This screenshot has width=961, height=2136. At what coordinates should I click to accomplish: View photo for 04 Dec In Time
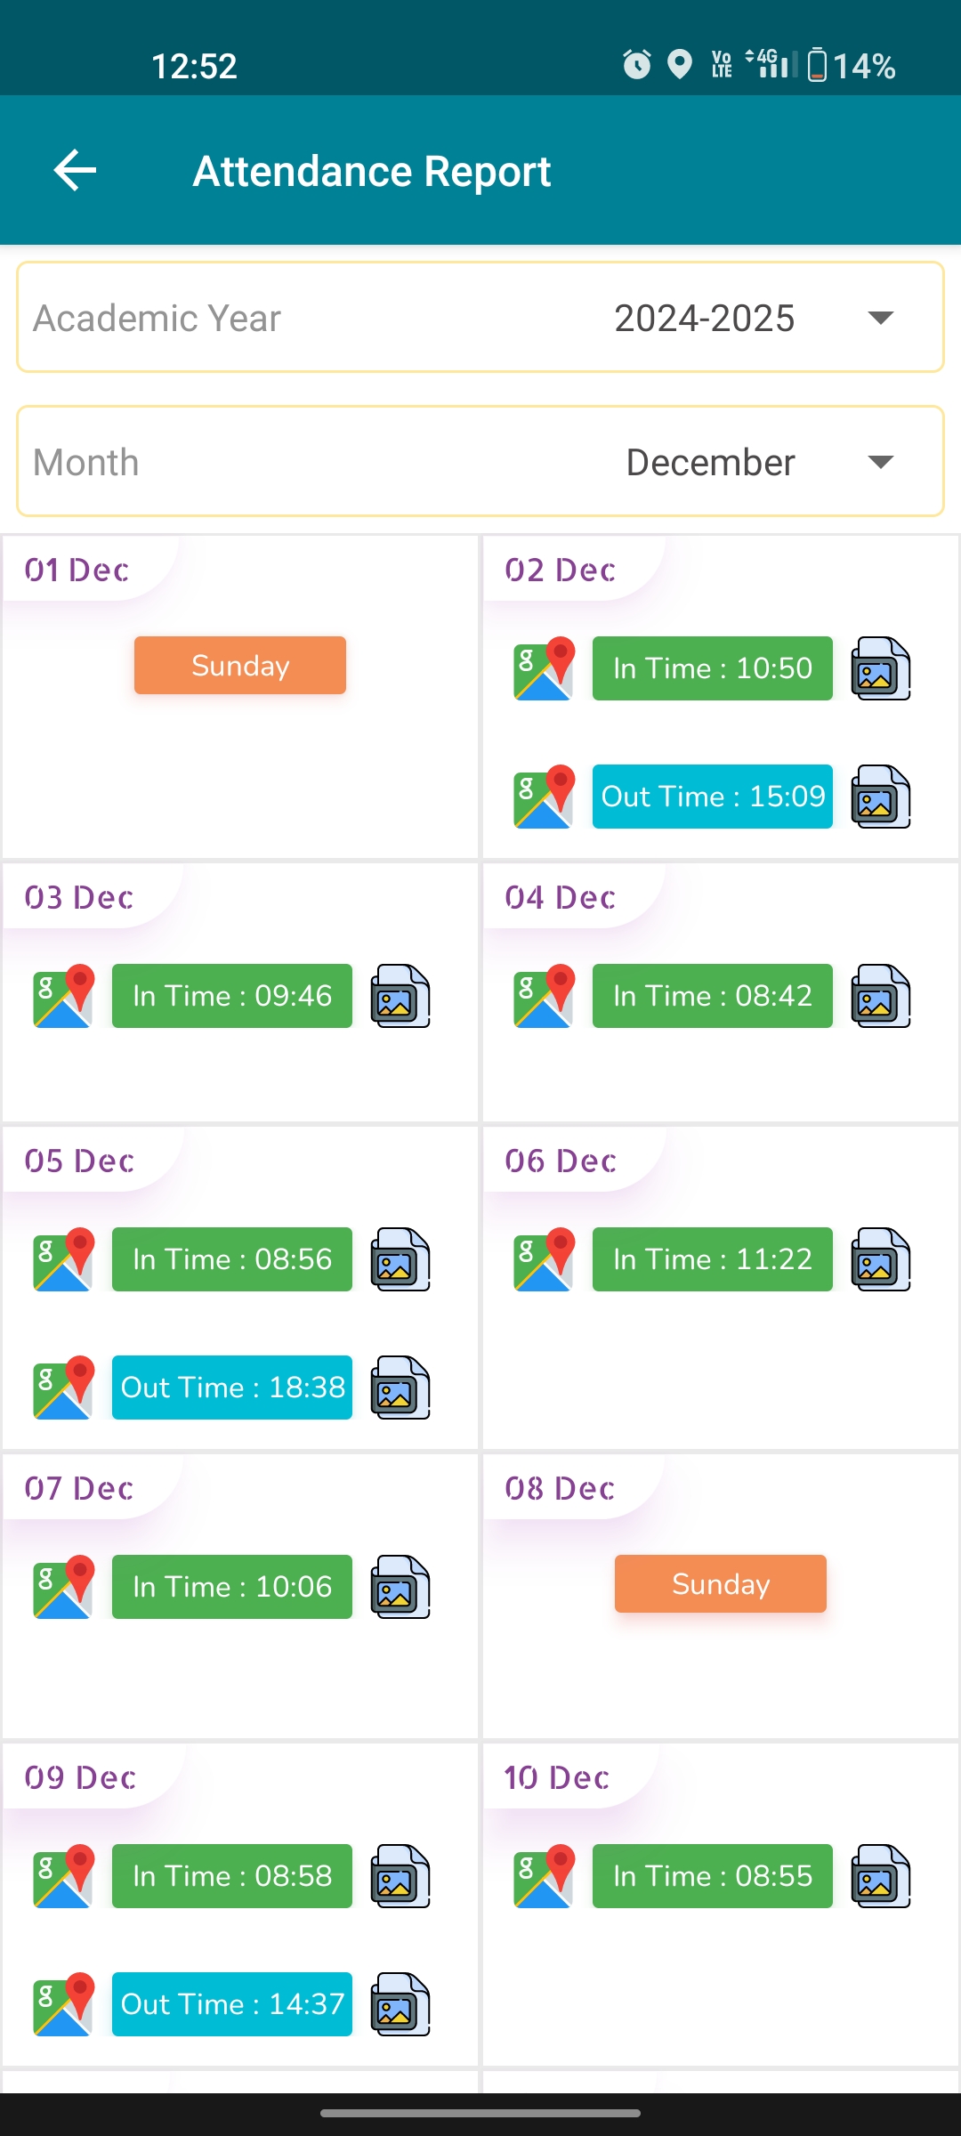(x=881, y=996)
